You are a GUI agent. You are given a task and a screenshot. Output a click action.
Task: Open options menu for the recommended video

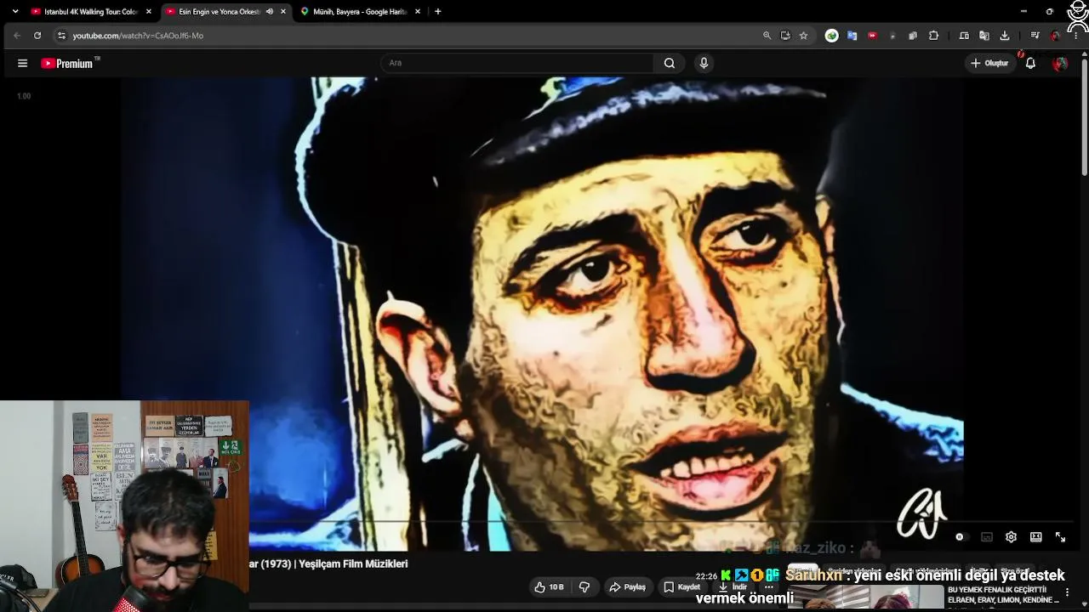coord(1068,592)
